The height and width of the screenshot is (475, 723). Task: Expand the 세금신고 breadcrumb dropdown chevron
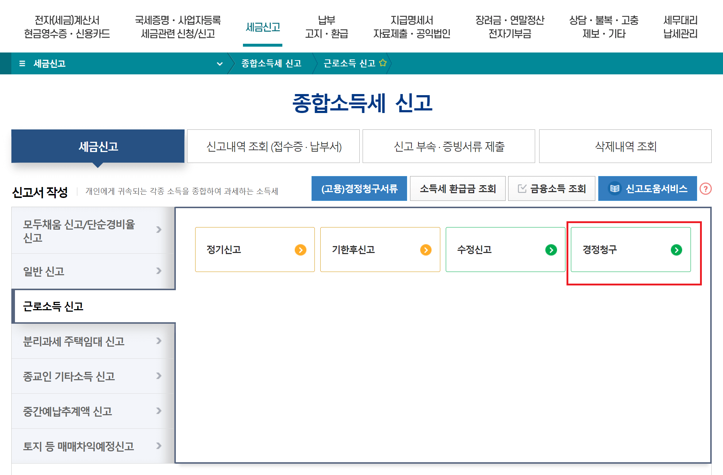[220, 64]
